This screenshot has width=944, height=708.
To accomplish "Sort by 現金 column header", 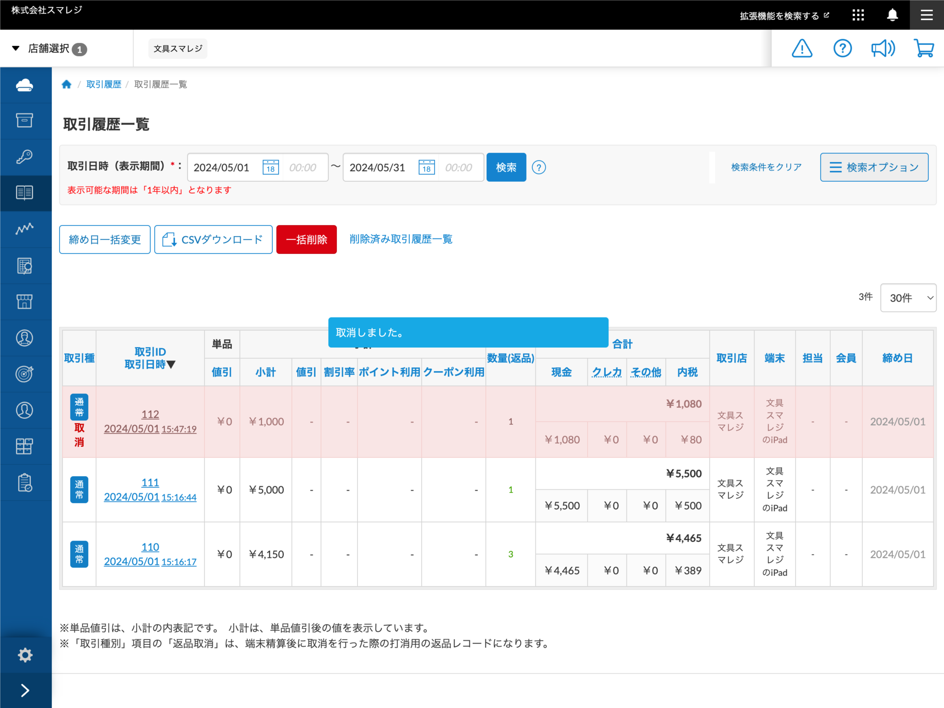I will coord(561,372).
